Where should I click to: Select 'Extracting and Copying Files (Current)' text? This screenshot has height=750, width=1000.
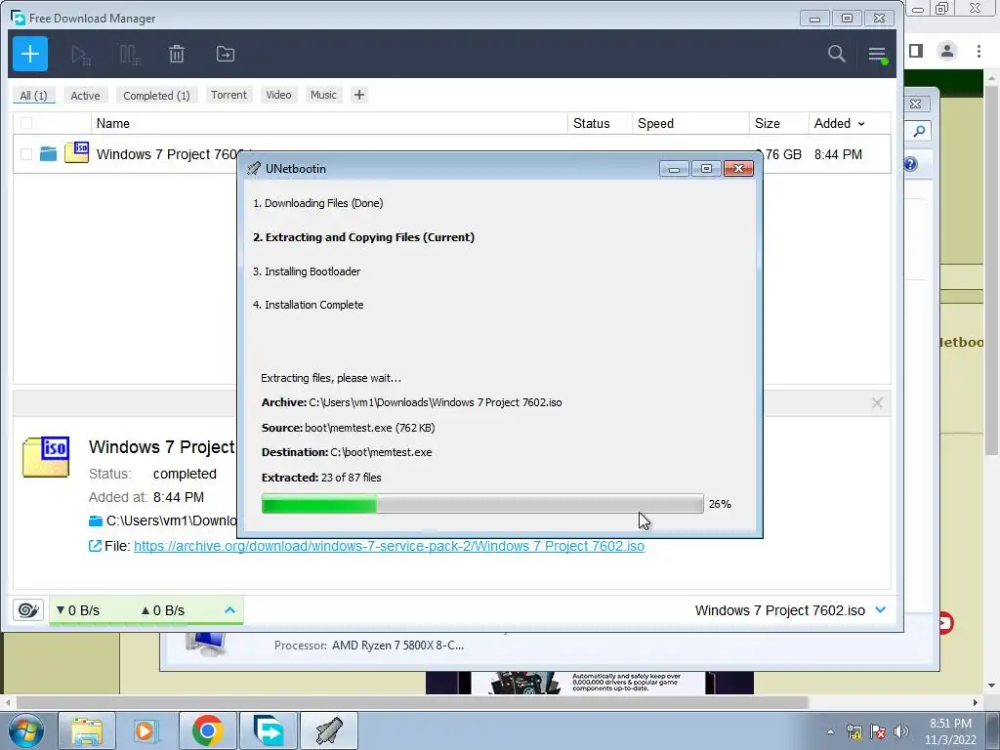click(x=363, y=237)
